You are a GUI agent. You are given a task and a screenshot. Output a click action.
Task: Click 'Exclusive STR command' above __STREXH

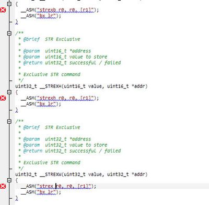pyautogui.click(x=52, y=74)
